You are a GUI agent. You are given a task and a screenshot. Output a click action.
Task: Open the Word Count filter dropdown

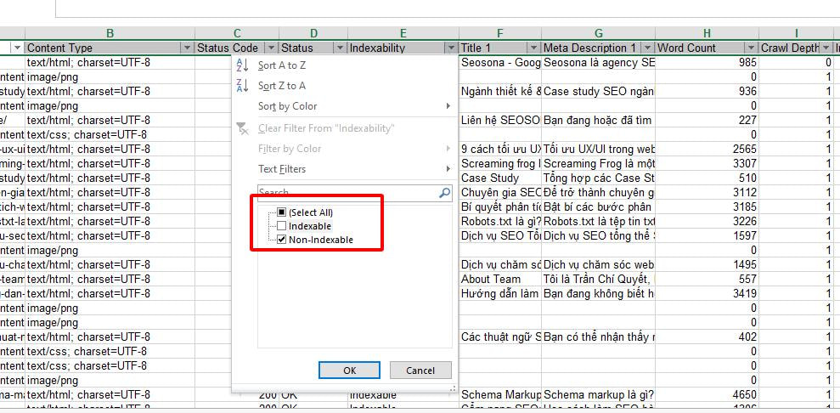pyautogui.click(x=753, y=48)
